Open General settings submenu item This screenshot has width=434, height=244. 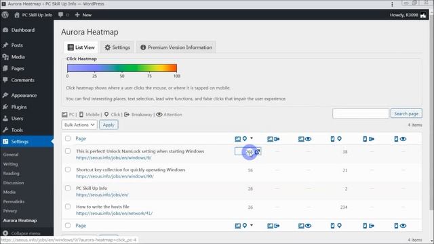(11, 155)
